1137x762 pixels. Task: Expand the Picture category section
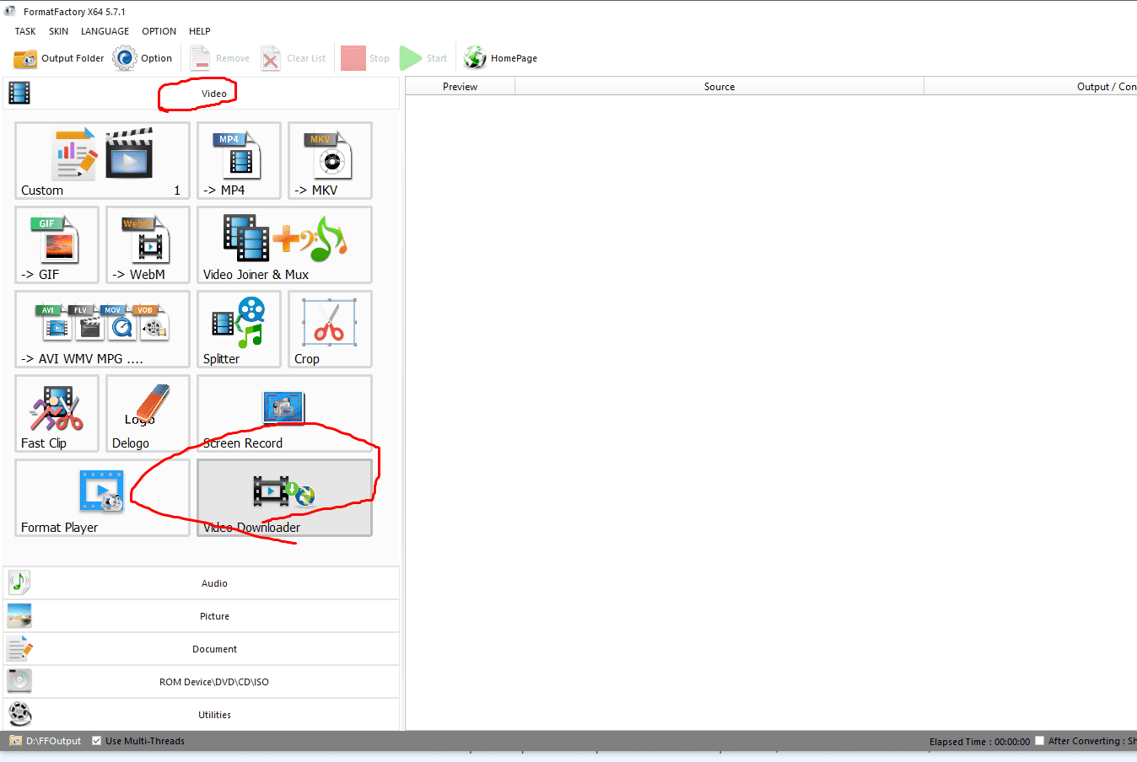[x=202, y=616]
